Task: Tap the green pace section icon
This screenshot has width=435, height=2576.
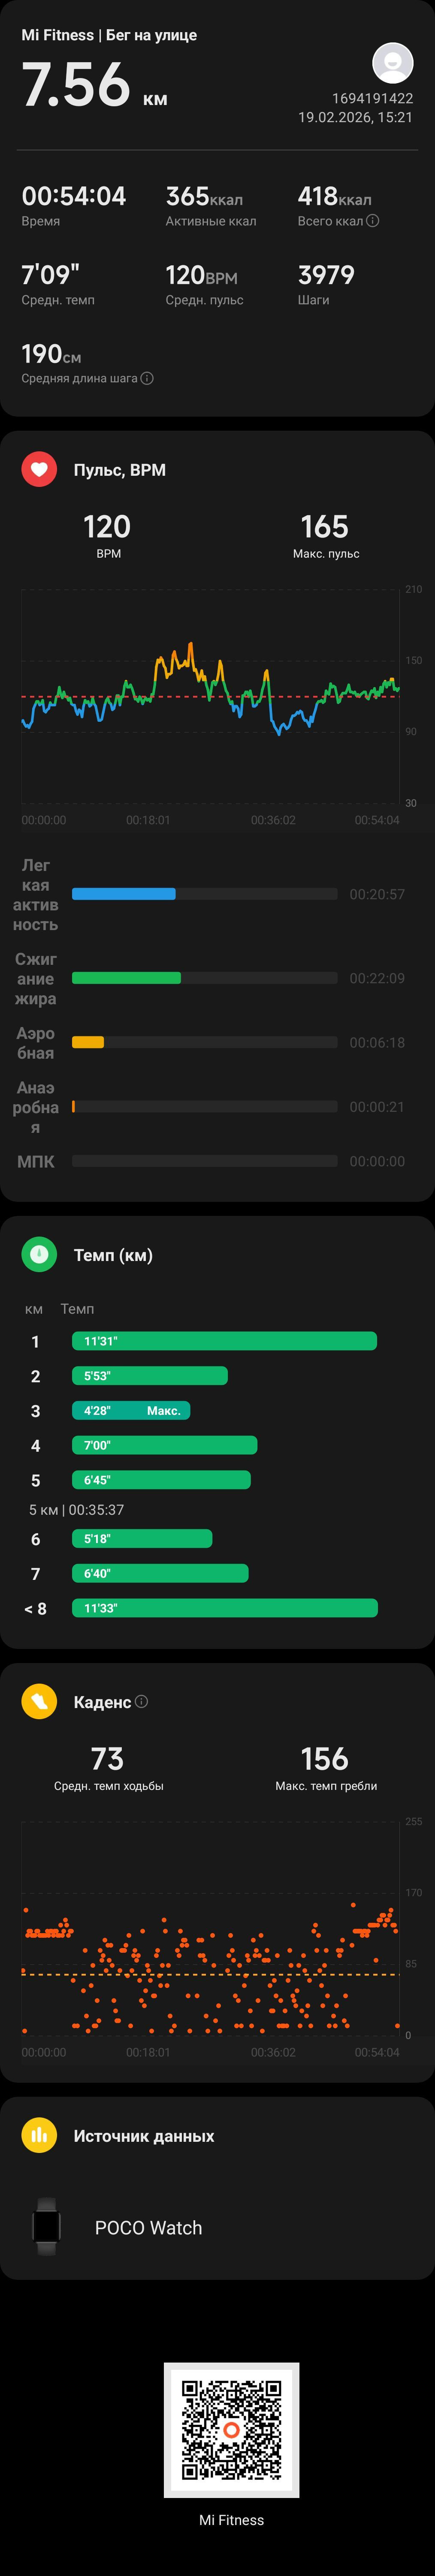Action: click(x=39, y=1254)
